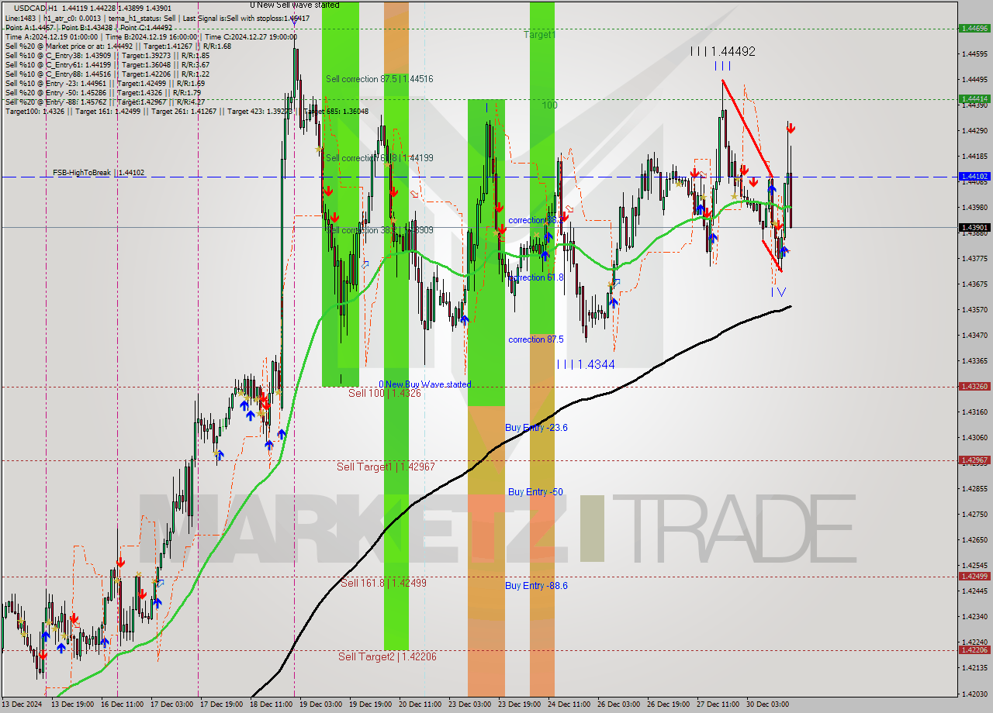The height and width of the screenshot is (713, 993).
Task: Select the 0 New Sell wave started text
Action: point(294,5)
